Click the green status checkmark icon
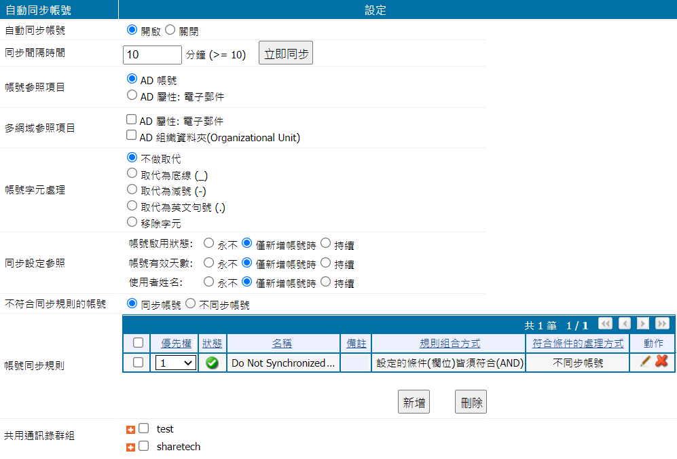The height and width of the screenshot is (459, 677). pyautogui.click(x=212, y=363)
